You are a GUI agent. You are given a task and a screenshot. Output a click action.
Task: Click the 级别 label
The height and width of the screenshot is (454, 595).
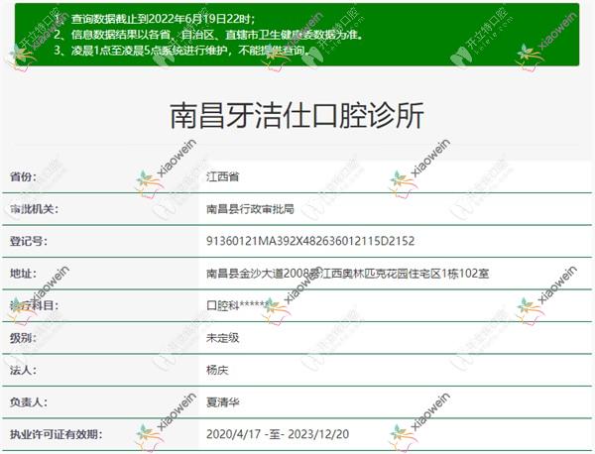pos(23,338)
